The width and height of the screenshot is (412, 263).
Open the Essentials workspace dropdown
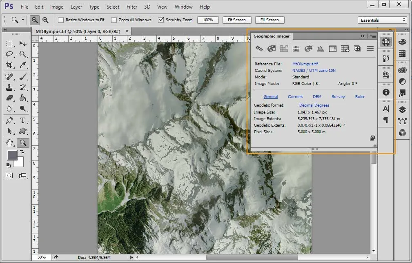383,20
